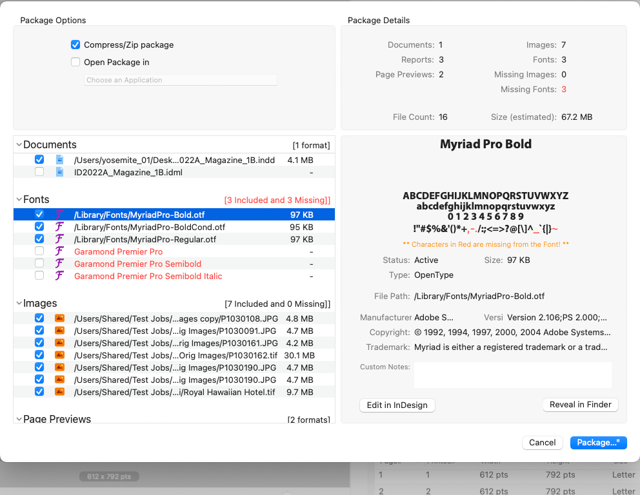Click the document icon of ID2022A_Magazine_1B.idml
The height and width of the screenshot is (495, 640).
pos(59,172)
